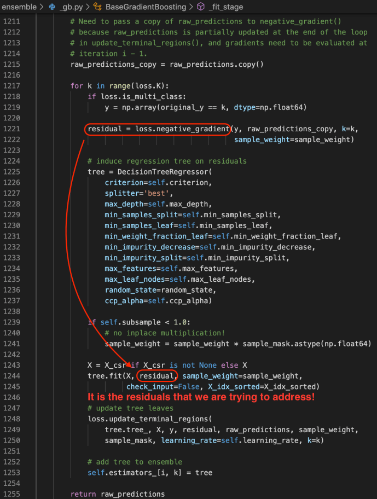Click 'criterion=self.criterion,' argument
The height and width of the screenshot is (499, 377).
pyautogui.click(x=158, y=183)
